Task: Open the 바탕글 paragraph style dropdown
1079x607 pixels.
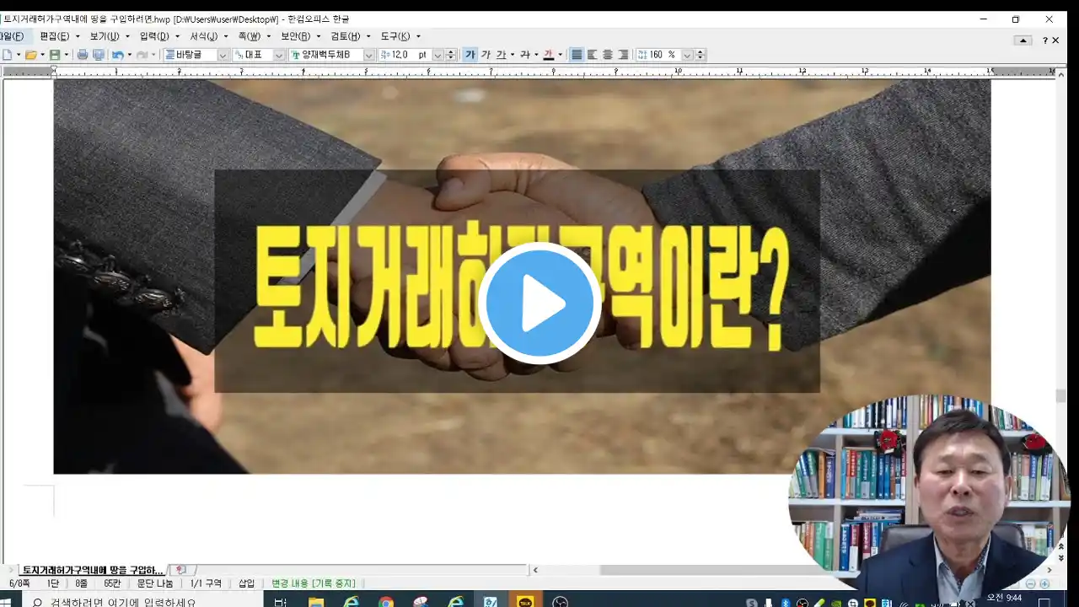Action: (223, 55)
